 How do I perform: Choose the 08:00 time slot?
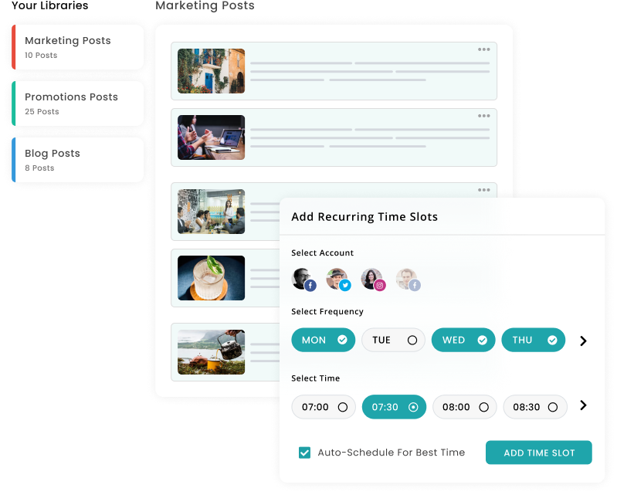point(464,407)
